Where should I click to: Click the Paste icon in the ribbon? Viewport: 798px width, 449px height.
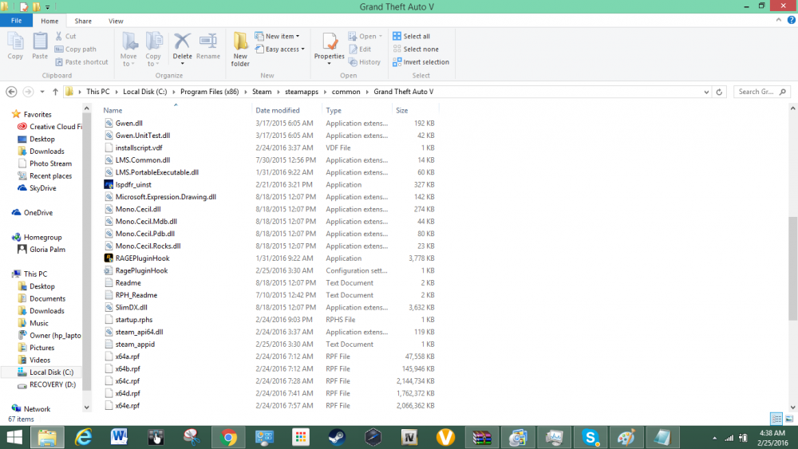pyautogui.click(x=40, y=45)
